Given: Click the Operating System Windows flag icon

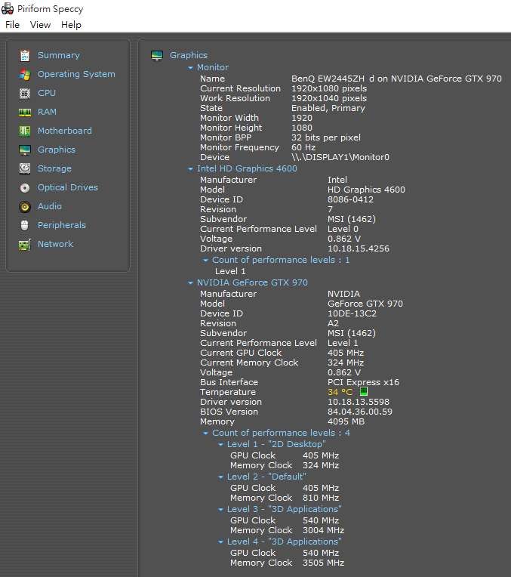Looking at the screenshot, I should click(25, 74).
